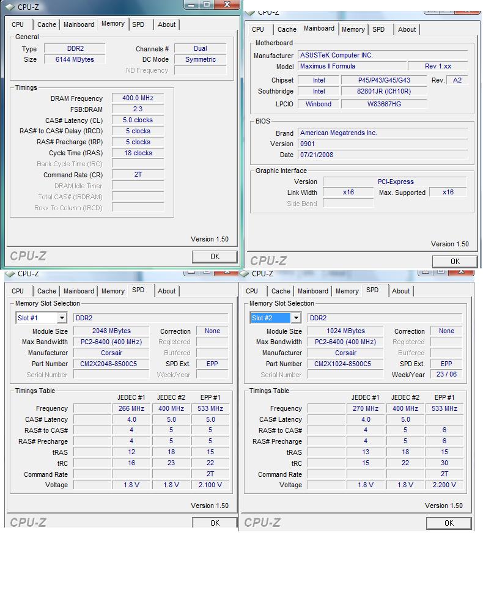Click the 5.0 clocks CAS# Latency value
Image resolution: width=483 pixels, height=607 pixels.
138,120
